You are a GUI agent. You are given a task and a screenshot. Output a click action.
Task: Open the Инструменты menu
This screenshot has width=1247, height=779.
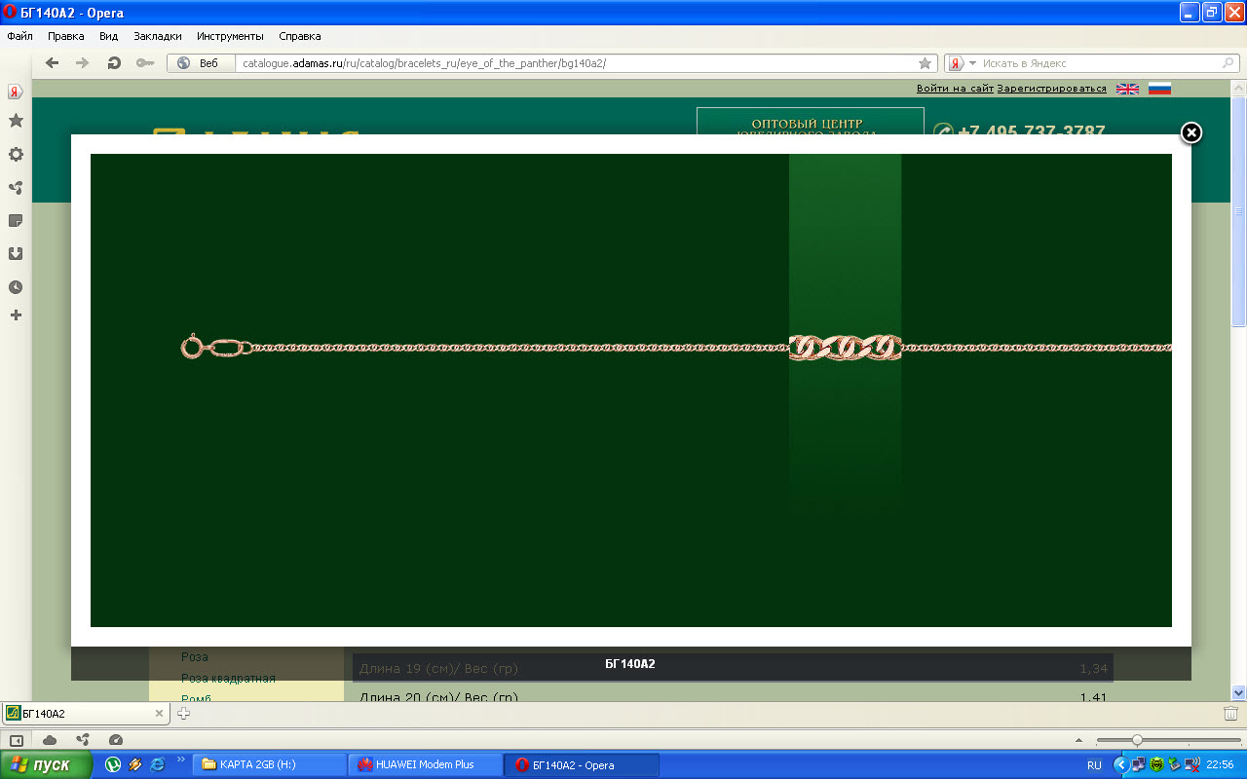point(230,36)
